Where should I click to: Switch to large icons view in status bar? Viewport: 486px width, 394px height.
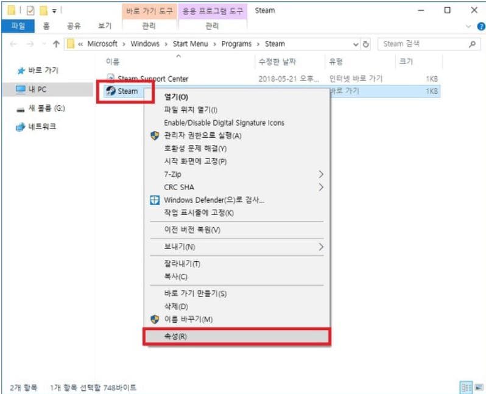click(479, 387)
